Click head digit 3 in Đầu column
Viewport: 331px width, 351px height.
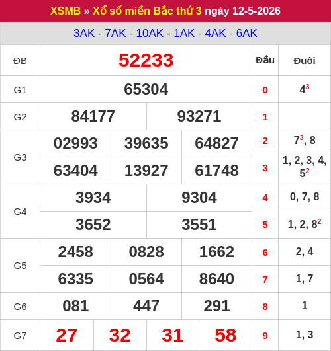click(x=265, y=168)
